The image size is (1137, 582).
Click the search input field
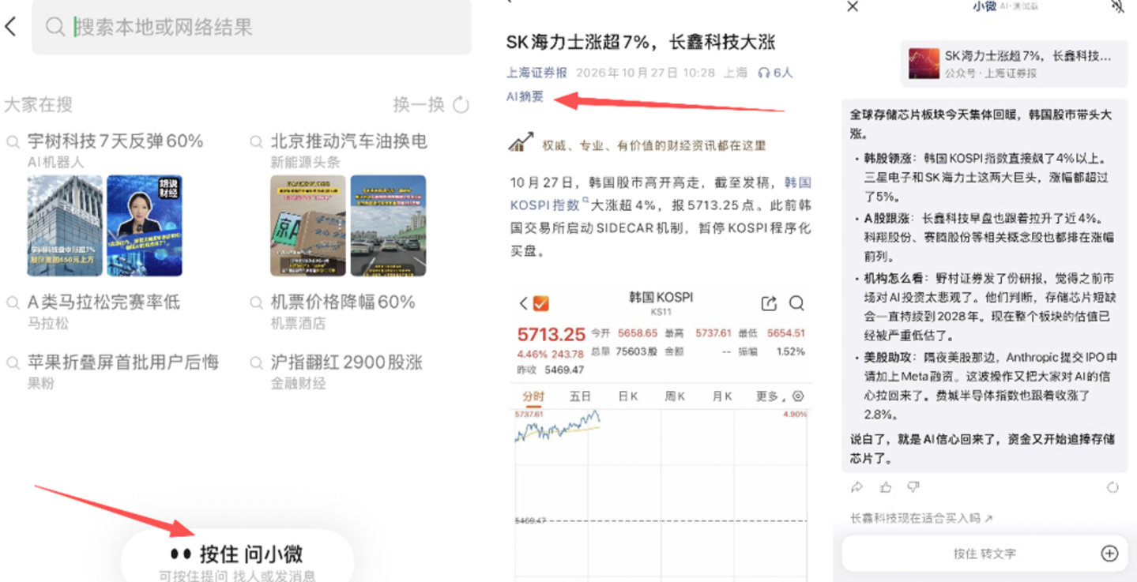(x=251, y=27)
